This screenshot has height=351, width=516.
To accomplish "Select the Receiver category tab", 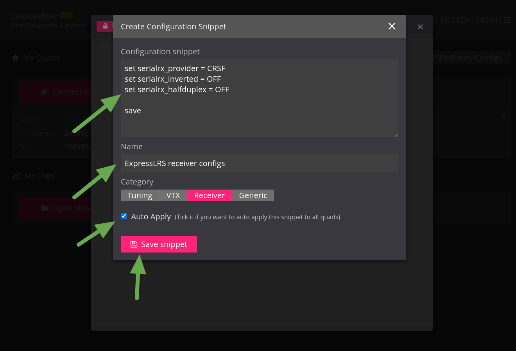I will point(209,195).
